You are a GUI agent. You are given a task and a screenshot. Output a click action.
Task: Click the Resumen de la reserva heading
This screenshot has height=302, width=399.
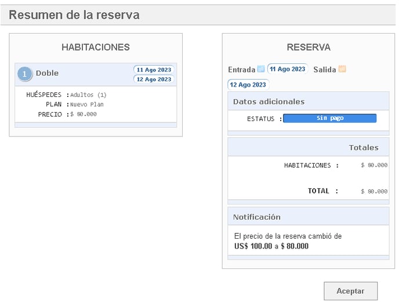coord(74,15)
